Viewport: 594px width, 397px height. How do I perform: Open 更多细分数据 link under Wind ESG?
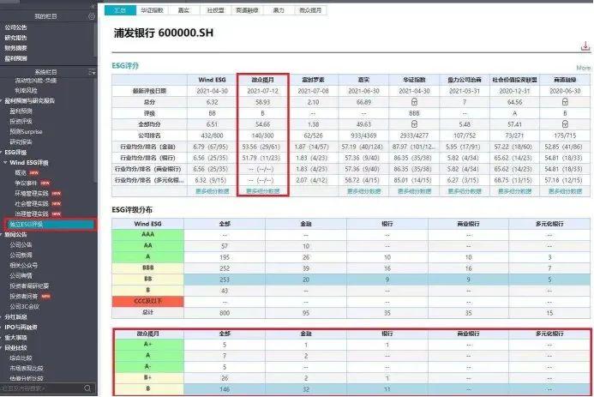tap(213, 191)
